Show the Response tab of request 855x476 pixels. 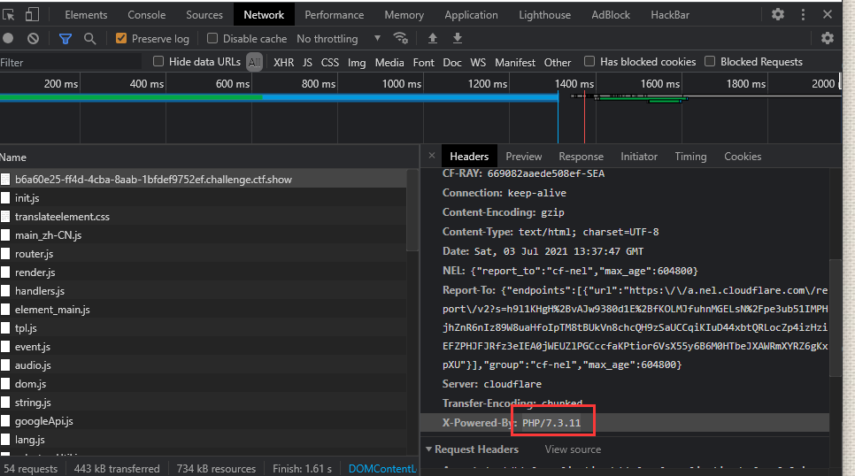point(582,157)
